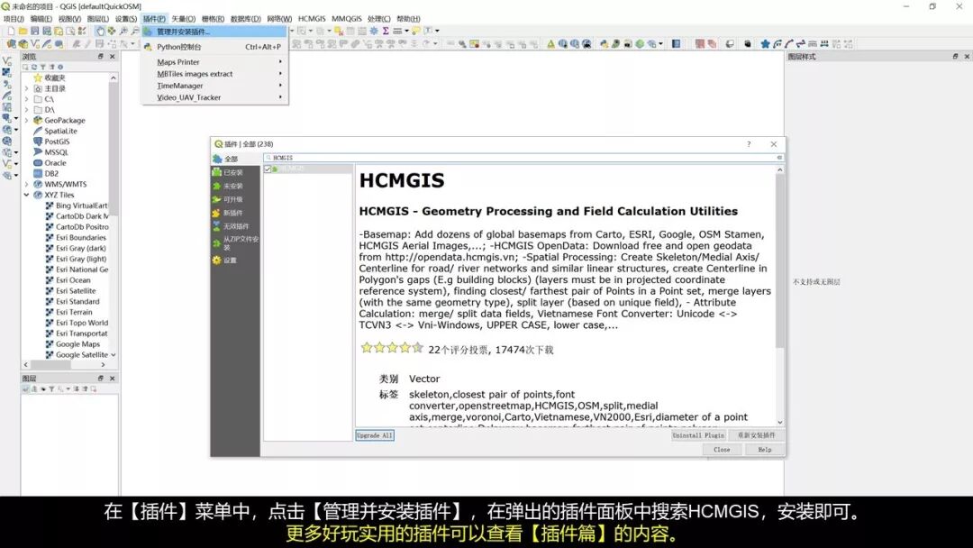Click Upgrade All button

375,435
